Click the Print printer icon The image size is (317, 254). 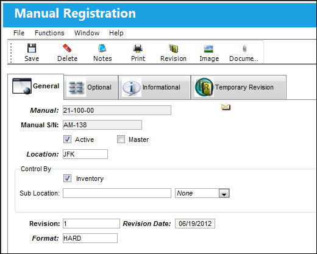138,48
